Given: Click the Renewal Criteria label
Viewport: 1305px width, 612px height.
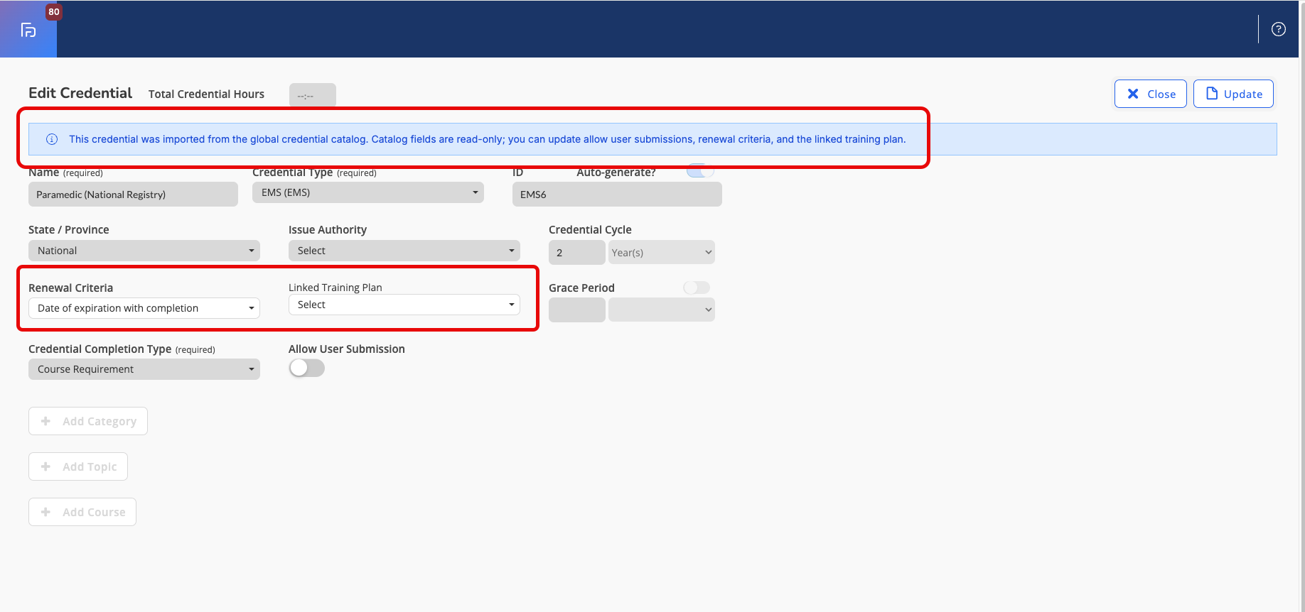Looking at the screenshot, I should (x=71, y=288).
